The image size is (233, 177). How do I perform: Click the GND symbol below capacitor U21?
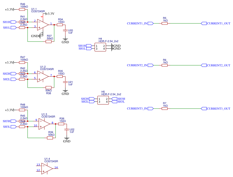click(65, 91)
